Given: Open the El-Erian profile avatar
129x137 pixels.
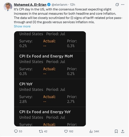Looking at the screenshot, I should coord(8,7).
